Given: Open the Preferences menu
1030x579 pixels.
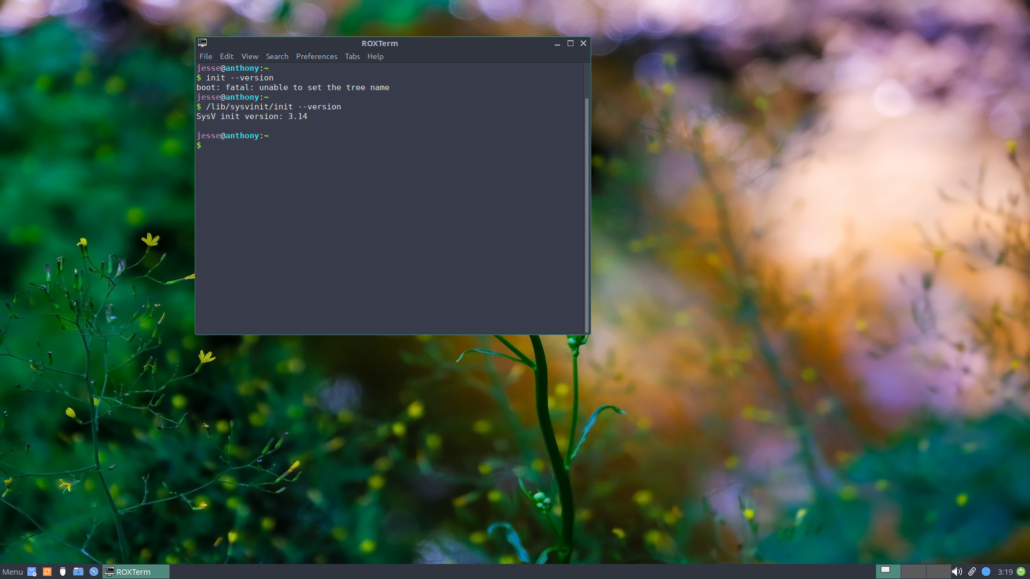Looking at the screenshot, I should coord(317,56).
